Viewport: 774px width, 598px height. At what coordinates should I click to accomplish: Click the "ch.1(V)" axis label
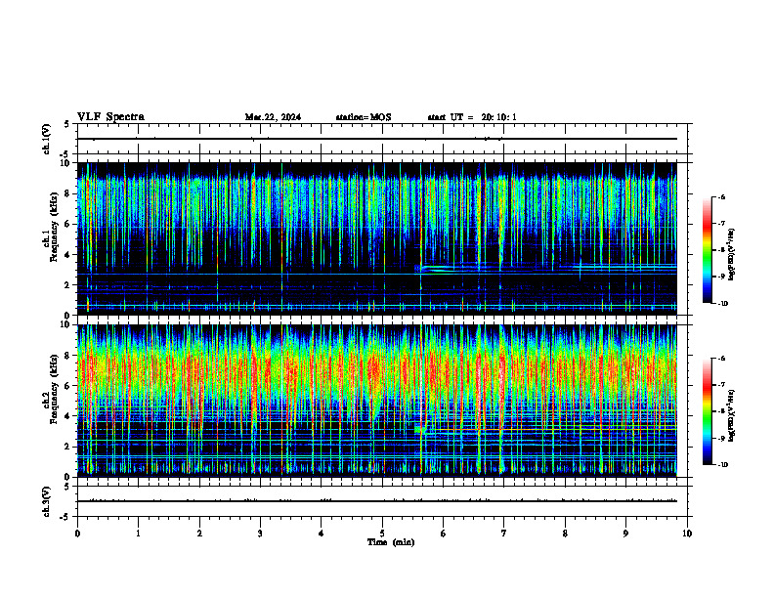46,139
